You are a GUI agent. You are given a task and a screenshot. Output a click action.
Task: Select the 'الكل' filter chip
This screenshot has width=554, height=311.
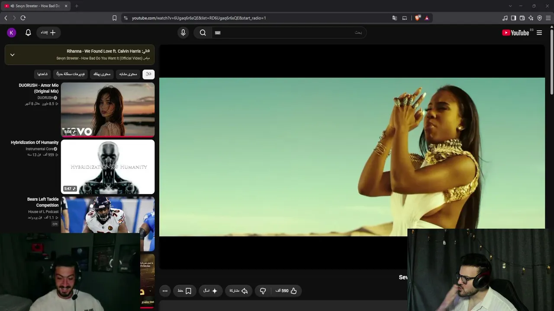tap(148, 74)
